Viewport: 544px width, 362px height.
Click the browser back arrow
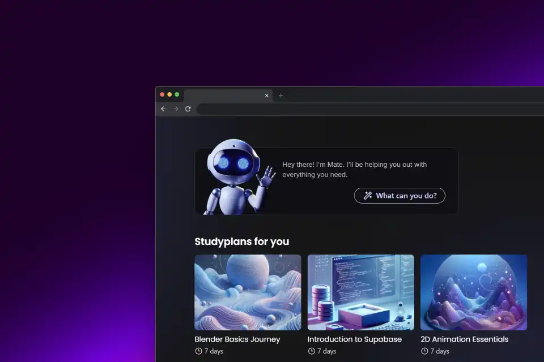[x=163, y=109]
